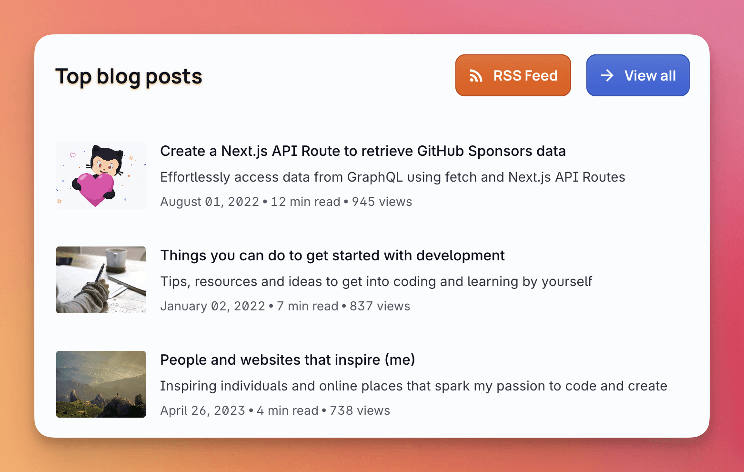Open the RSS Feed

pos(513,75)
